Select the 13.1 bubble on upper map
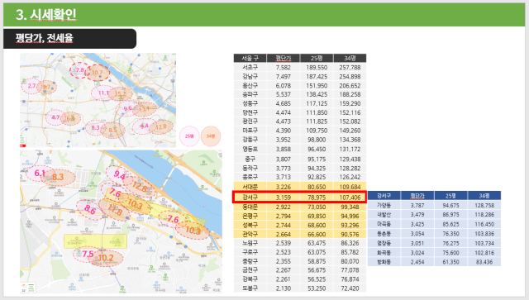Image resolution: width=529 pixels, height=300 pixels. (145, 109)
